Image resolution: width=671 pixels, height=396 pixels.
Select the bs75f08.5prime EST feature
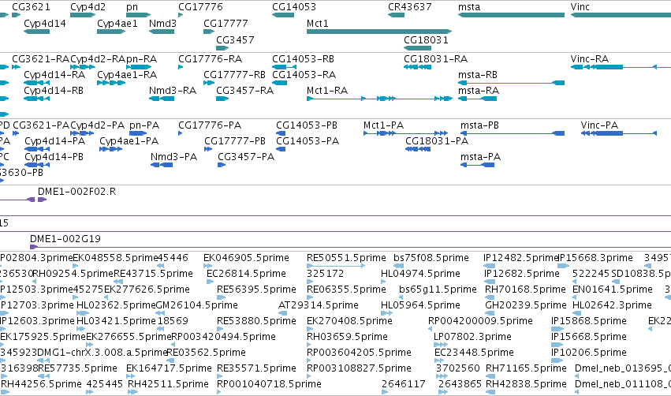(398, 266)
